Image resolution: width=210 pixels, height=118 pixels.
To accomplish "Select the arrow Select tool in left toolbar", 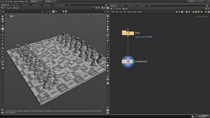I will pos(3,26).
